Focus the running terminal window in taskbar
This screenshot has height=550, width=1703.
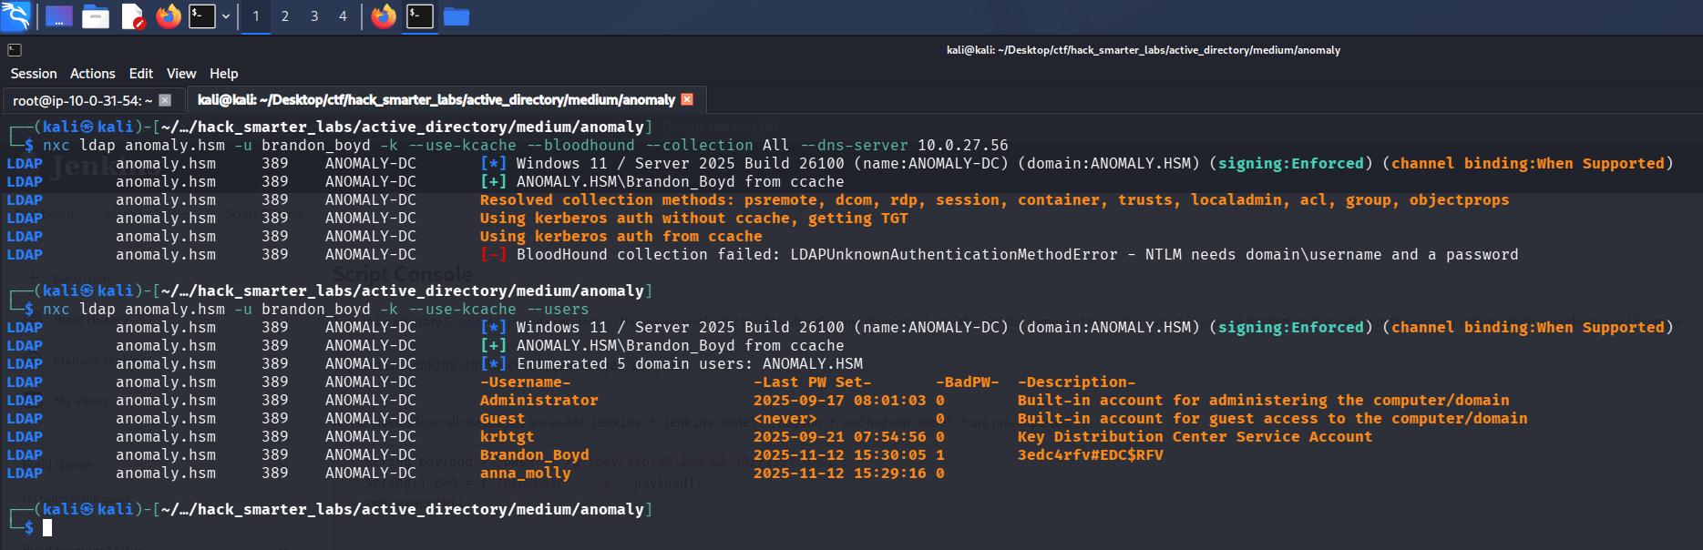click(x=420, y=16)
